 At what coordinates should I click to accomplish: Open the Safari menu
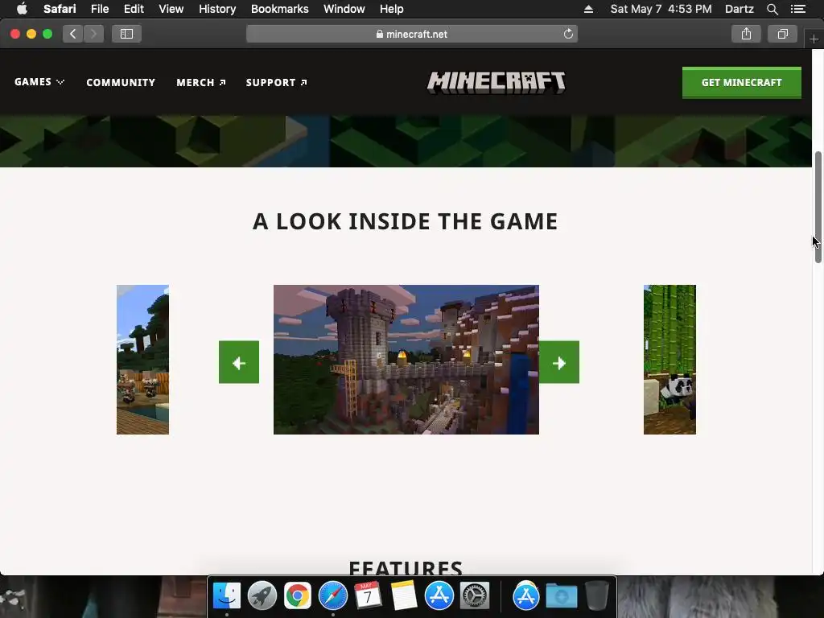point(60,9)
